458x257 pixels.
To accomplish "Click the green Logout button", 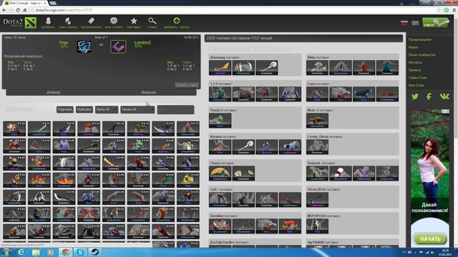I will 436,23.
